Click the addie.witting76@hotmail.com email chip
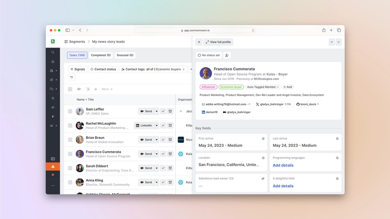This screenshot has height=219, width=390. pos(226,104)
